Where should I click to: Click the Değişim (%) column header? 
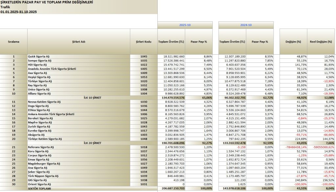[293, 42]
